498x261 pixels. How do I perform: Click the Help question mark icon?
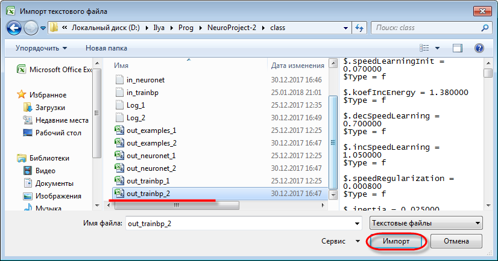479,48
